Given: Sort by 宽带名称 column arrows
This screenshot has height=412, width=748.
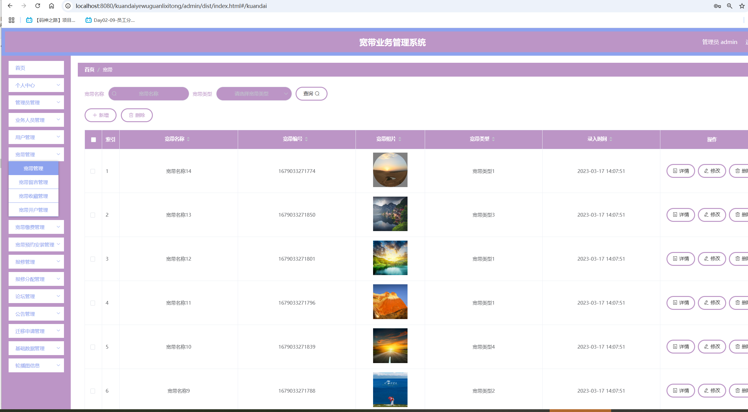Looking at the screenshot, I should (188, 139).
